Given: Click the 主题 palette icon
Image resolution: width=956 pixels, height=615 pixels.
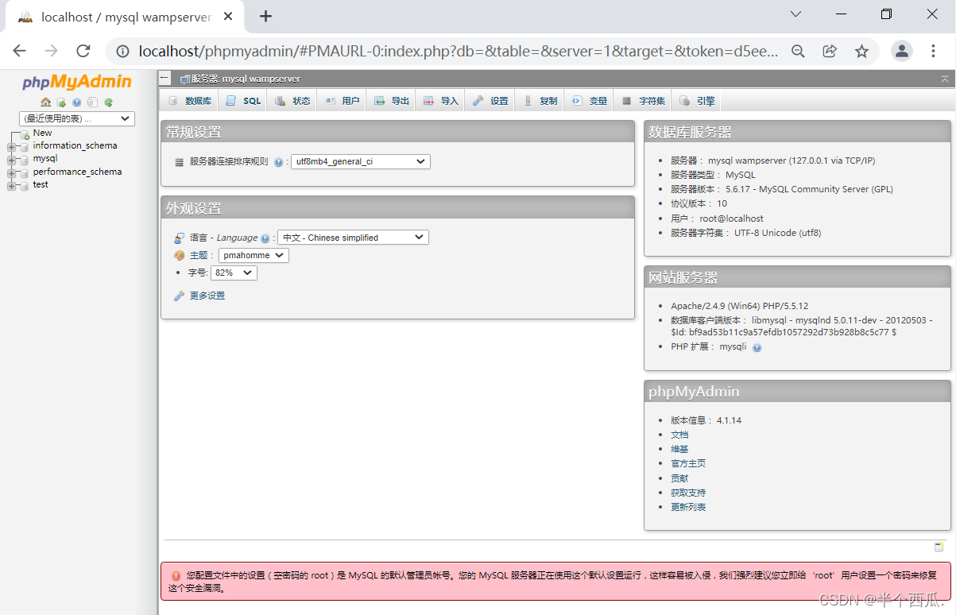Looking at the screenshot, I should click(179, 256).
